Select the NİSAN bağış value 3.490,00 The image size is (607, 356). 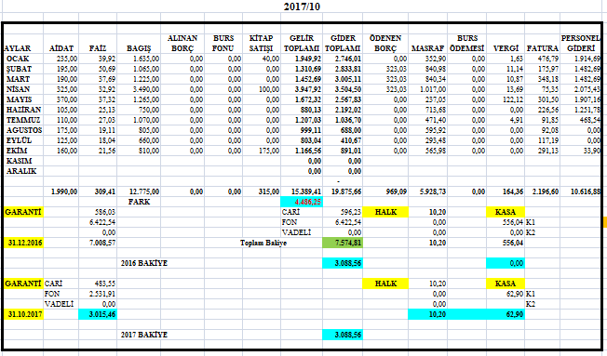coord(139,89)
